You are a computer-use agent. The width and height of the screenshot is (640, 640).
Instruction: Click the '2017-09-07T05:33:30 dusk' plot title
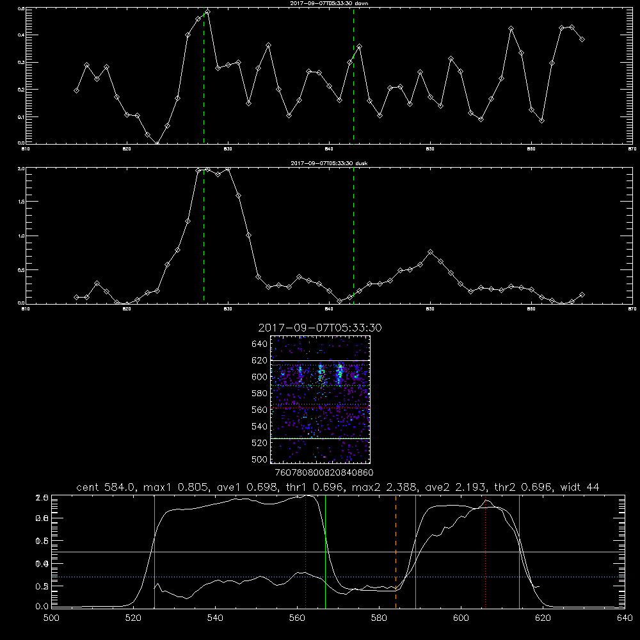click(329, 163)
